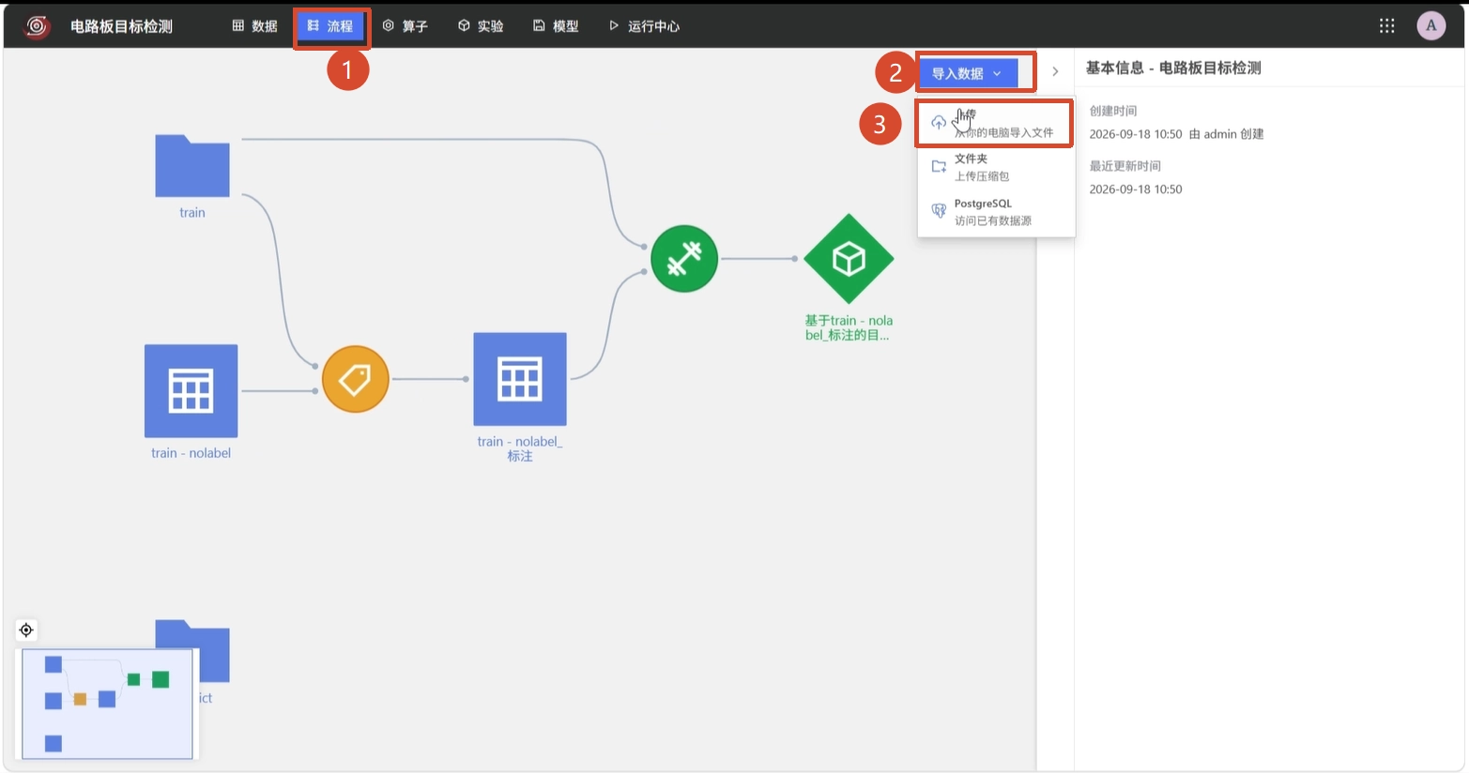Click the 电路板目标检测 project title
1469x773 pixels.
pos(121,26)
